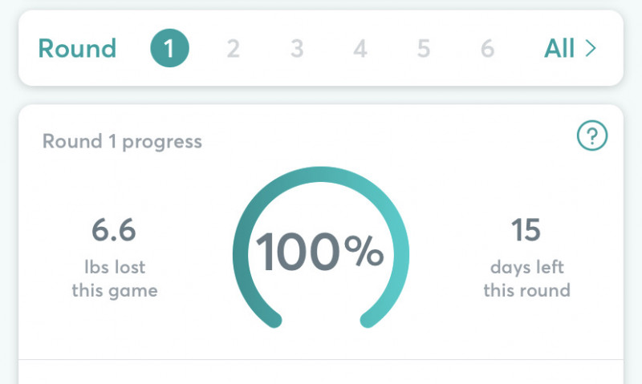This screenshot has width=642, height=384.
Task: Switch to round 3
Action: coord(297,49)
